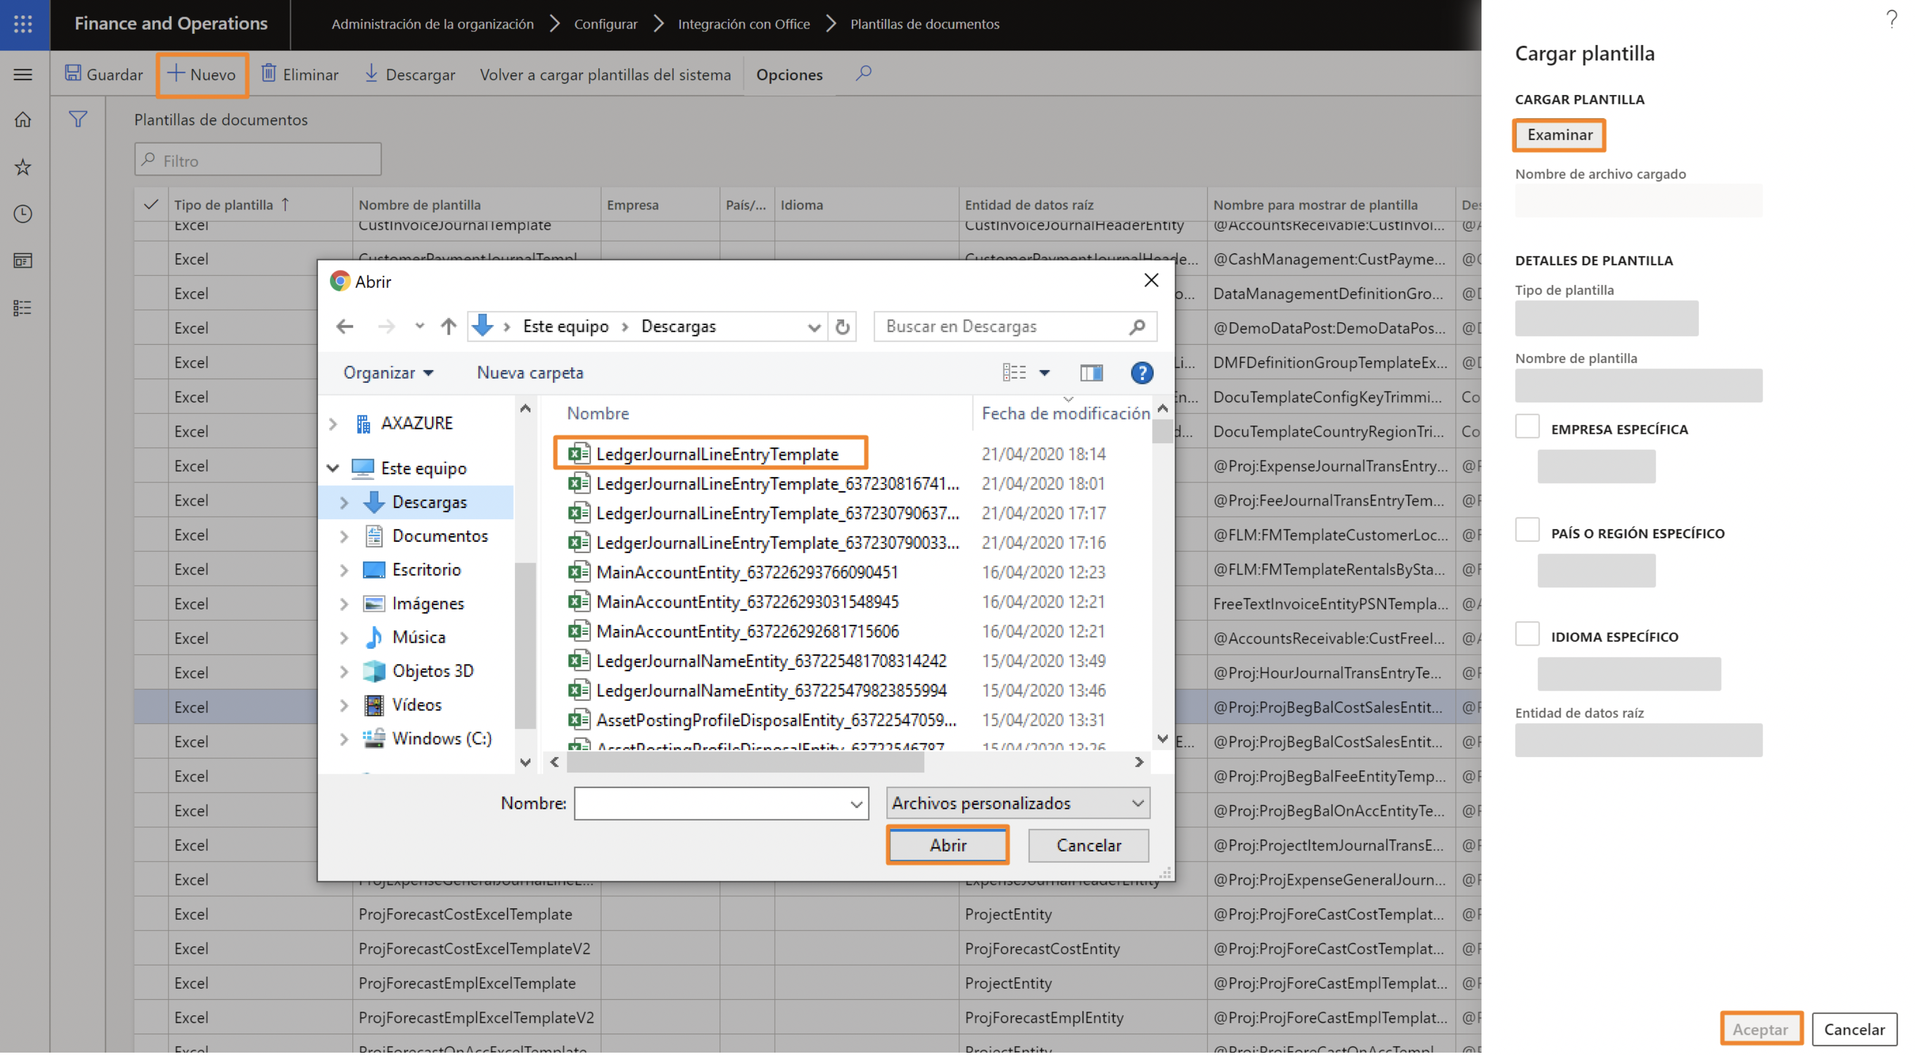
Task: Open Recent clock icon in sidebar
Action: point(23,214)
